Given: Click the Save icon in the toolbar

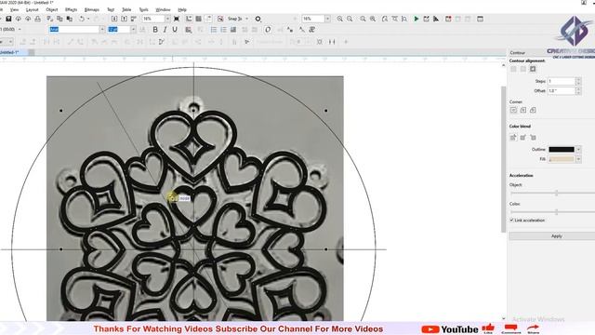Looking at the screenshot, I should 8,19.
